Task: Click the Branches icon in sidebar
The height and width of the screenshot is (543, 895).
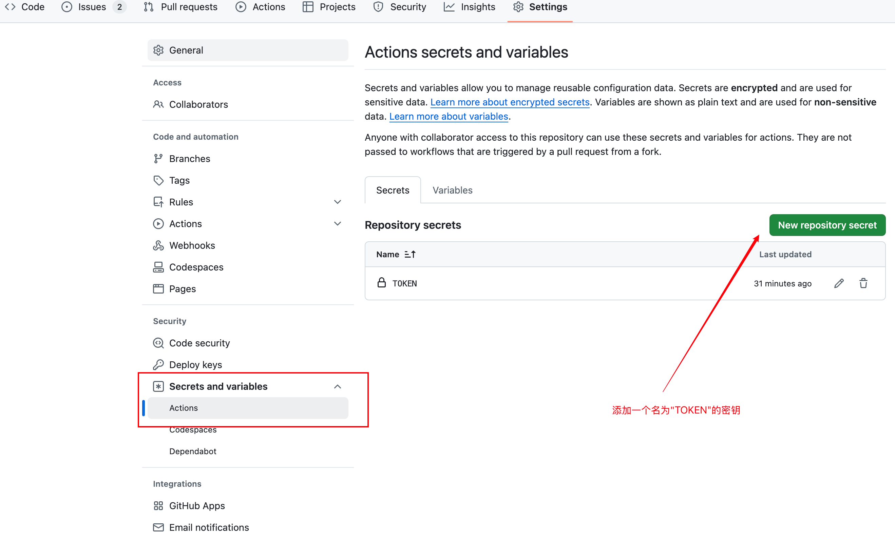Action: 158,159
